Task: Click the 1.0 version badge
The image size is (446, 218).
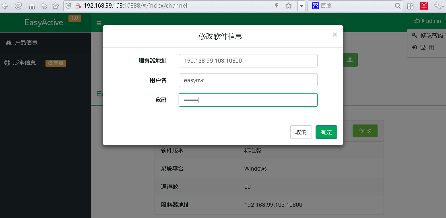Action: 74,18
